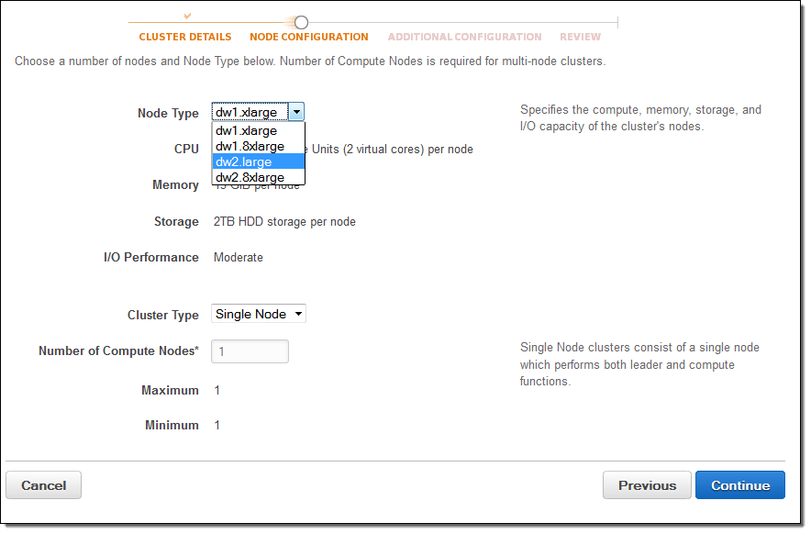Jump to the Additional Configuration step

tap(464, 38)
